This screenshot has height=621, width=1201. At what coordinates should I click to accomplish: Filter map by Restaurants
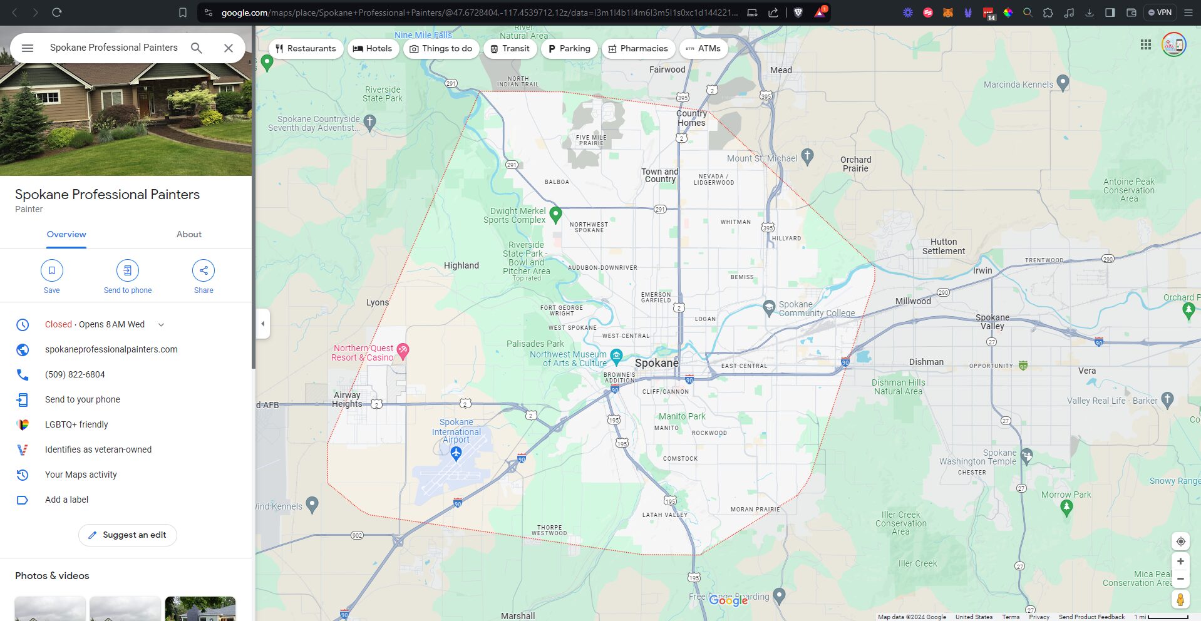306,49
